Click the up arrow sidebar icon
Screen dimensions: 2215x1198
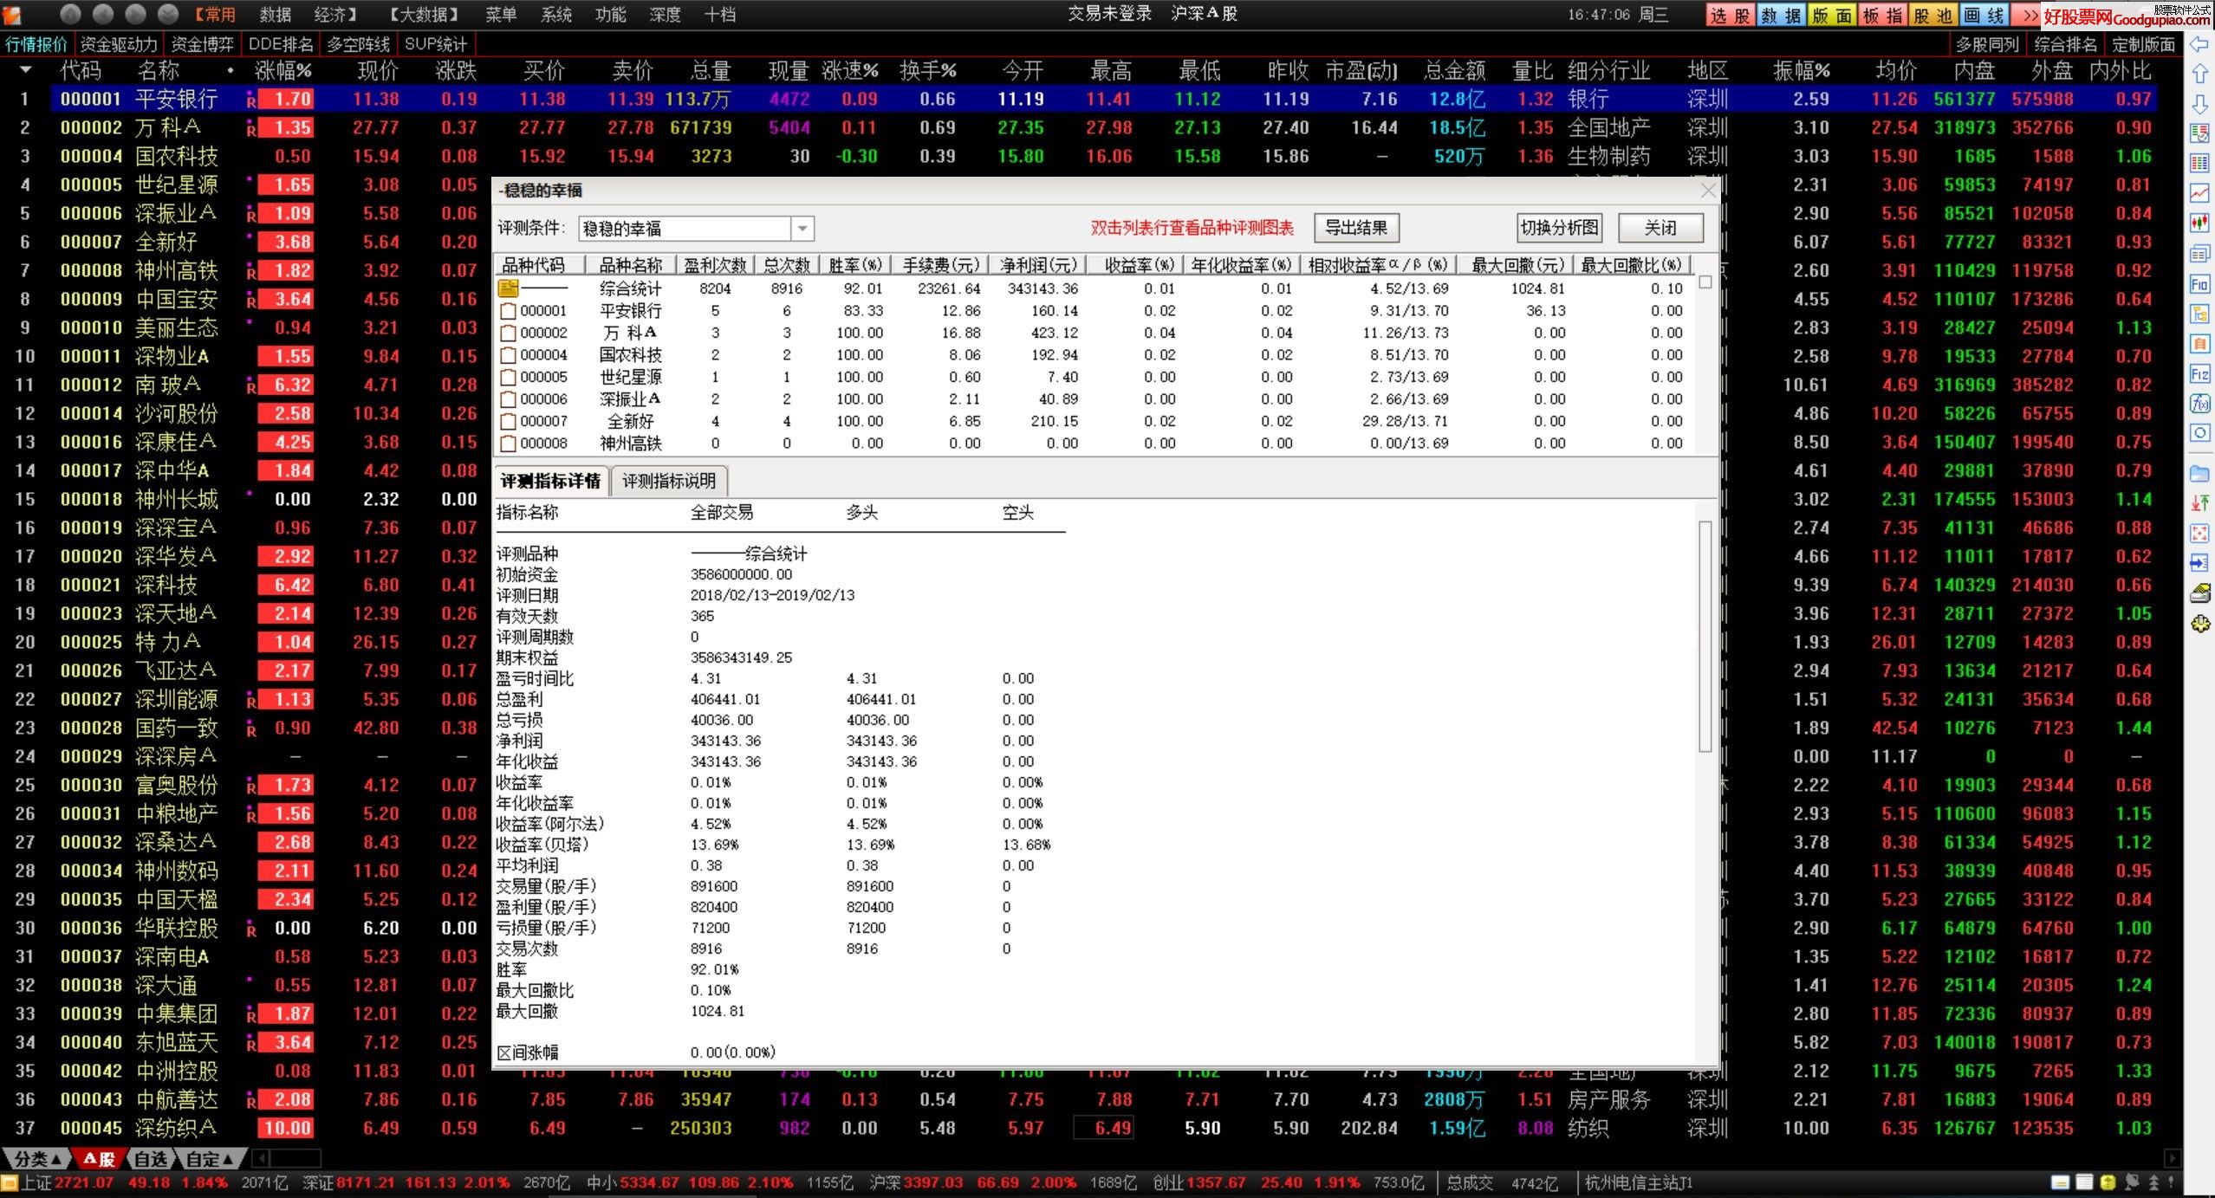coord(2199,74)
